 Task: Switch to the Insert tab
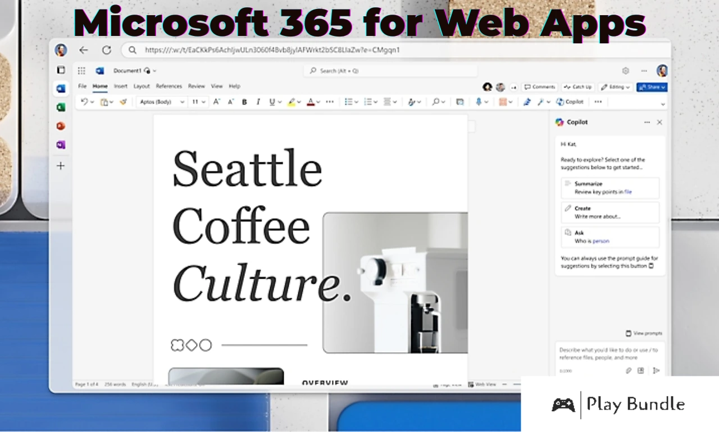pyautogui.click(x=120, y=87)
